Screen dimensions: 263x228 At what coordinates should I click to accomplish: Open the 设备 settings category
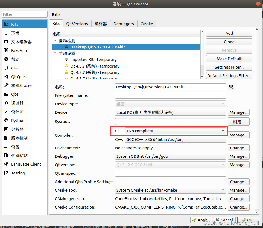(25, 147)
